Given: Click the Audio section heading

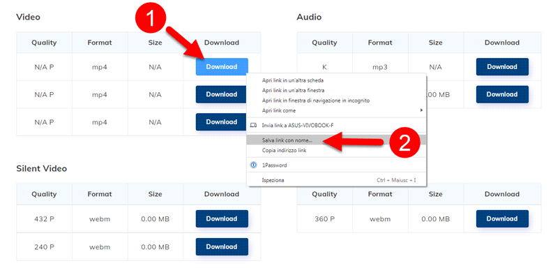Looking at the screenshot, I should coord(309,17).
